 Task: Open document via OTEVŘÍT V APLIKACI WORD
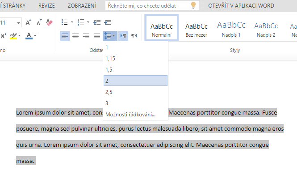coord(241,6)
